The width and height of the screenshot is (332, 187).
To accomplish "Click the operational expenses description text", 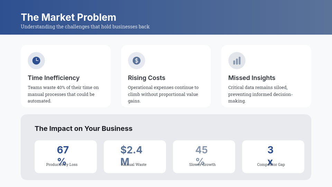I will pos(163,94).
